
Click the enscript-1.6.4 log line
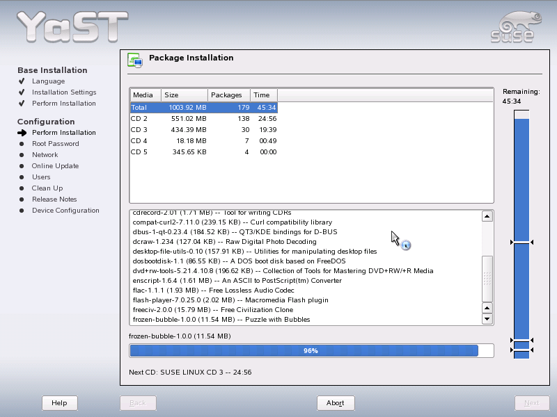pyautogui.click(x=237, y=281)
